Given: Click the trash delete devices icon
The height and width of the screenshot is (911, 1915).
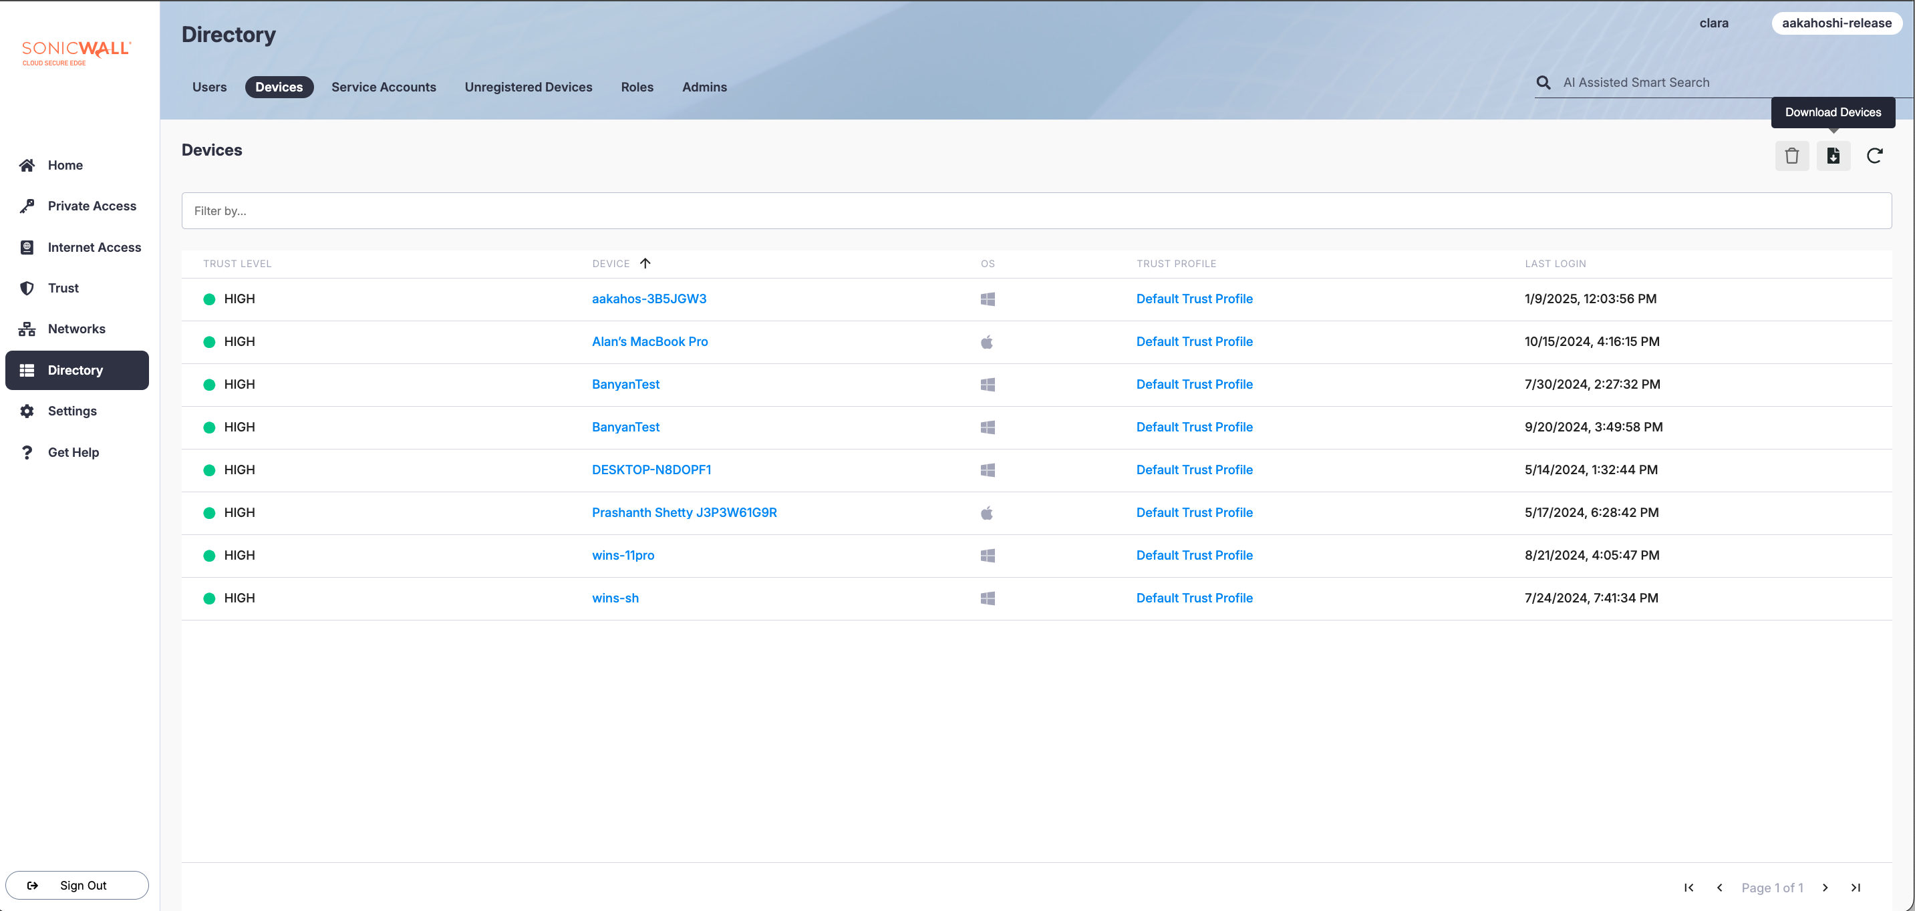Looking at the screenshot, I should (1791, 156).
